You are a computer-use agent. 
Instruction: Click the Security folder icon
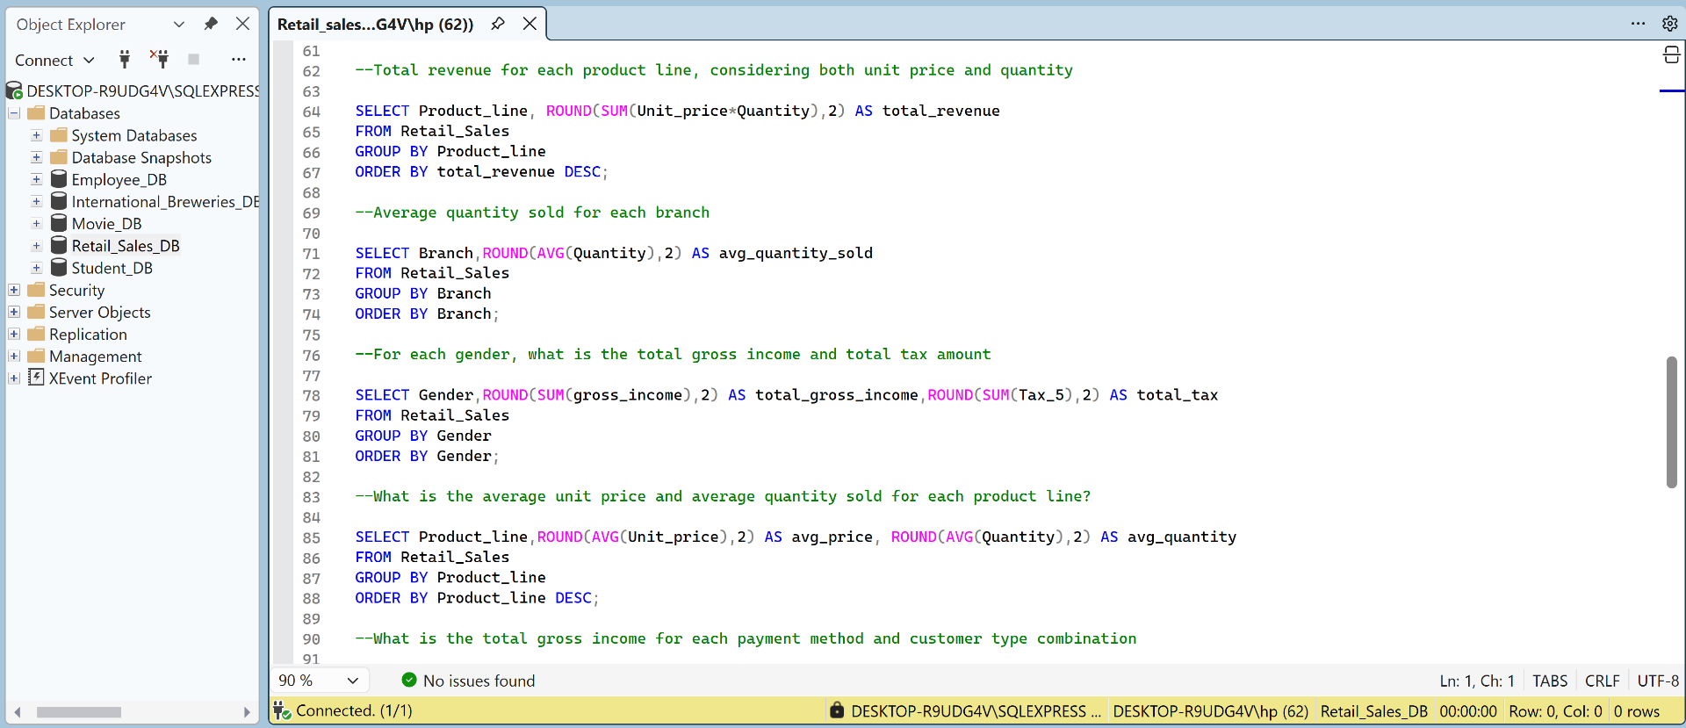pyautogui.click(x=36, y=289)
